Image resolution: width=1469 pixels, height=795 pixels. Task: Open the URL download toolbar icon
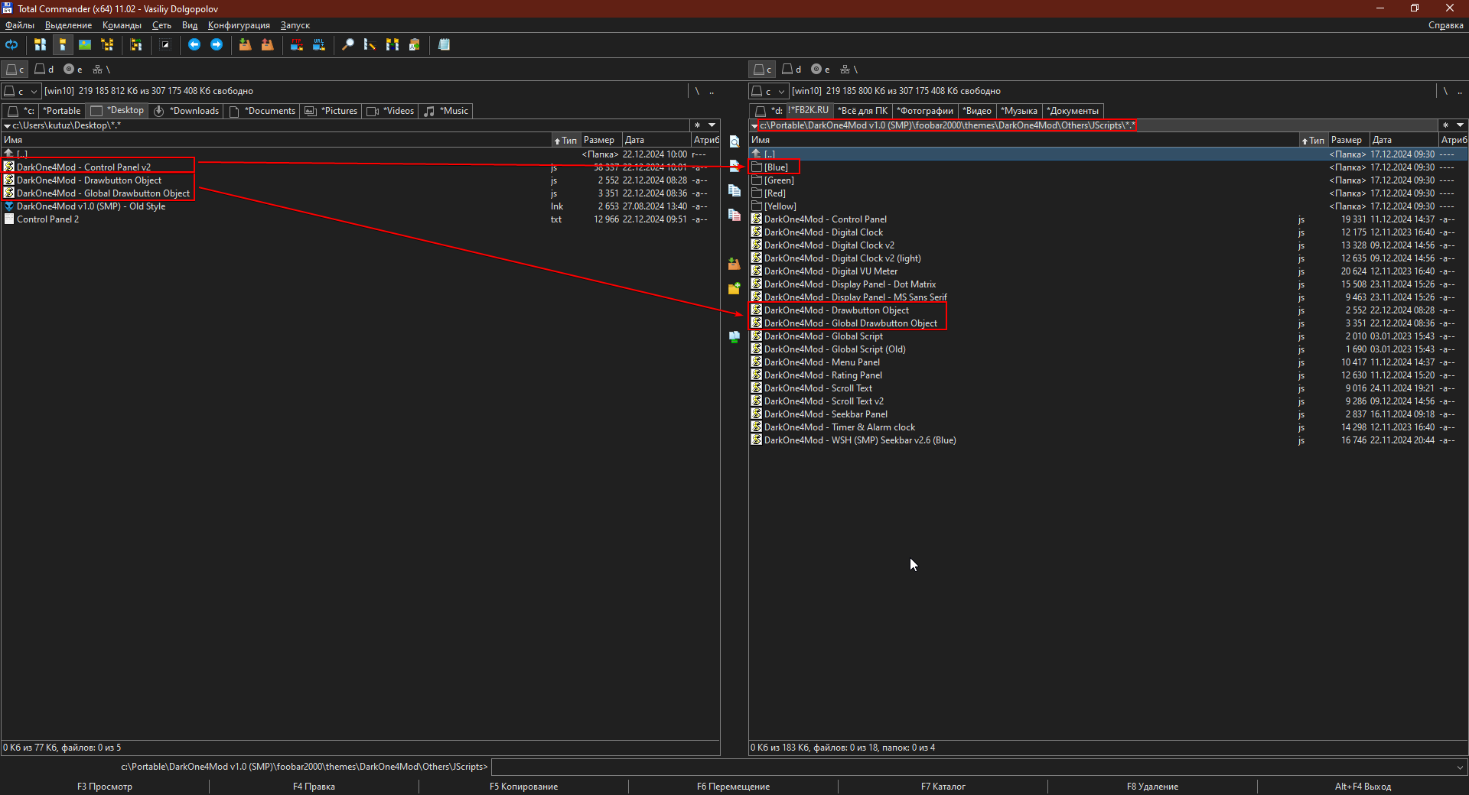[319, 45]
